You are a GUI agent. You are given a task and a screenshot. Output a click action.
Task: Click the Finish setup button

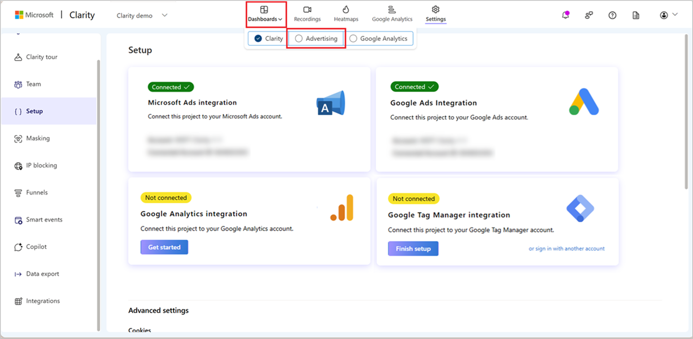[x=413, y=249]
